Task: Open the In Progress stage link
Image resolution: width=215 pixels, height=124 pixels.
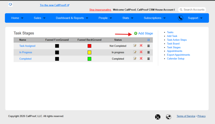Action: click(x=26, y=52)
